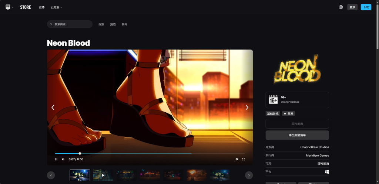Select the seventh media thumbnail

point(220,175)
